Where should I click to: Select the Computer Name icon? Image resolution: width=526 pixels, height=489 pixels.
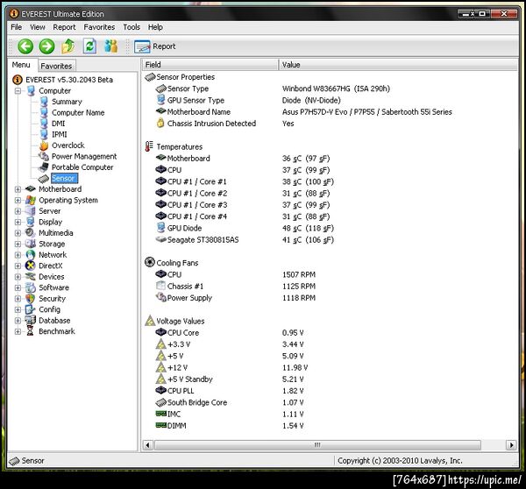[44, 112]
